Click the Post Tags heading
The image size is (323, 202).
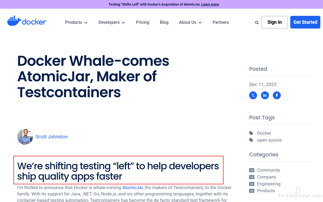pos(262,118)
